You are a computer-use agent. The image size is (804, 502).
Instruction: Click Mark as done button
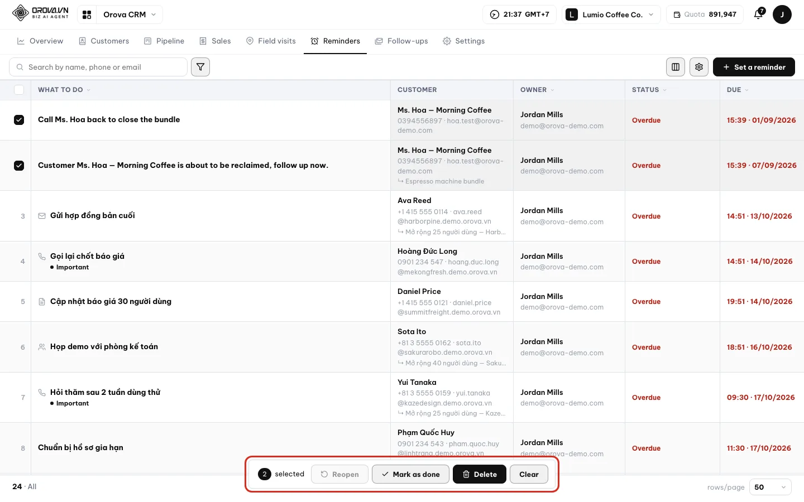410,474
